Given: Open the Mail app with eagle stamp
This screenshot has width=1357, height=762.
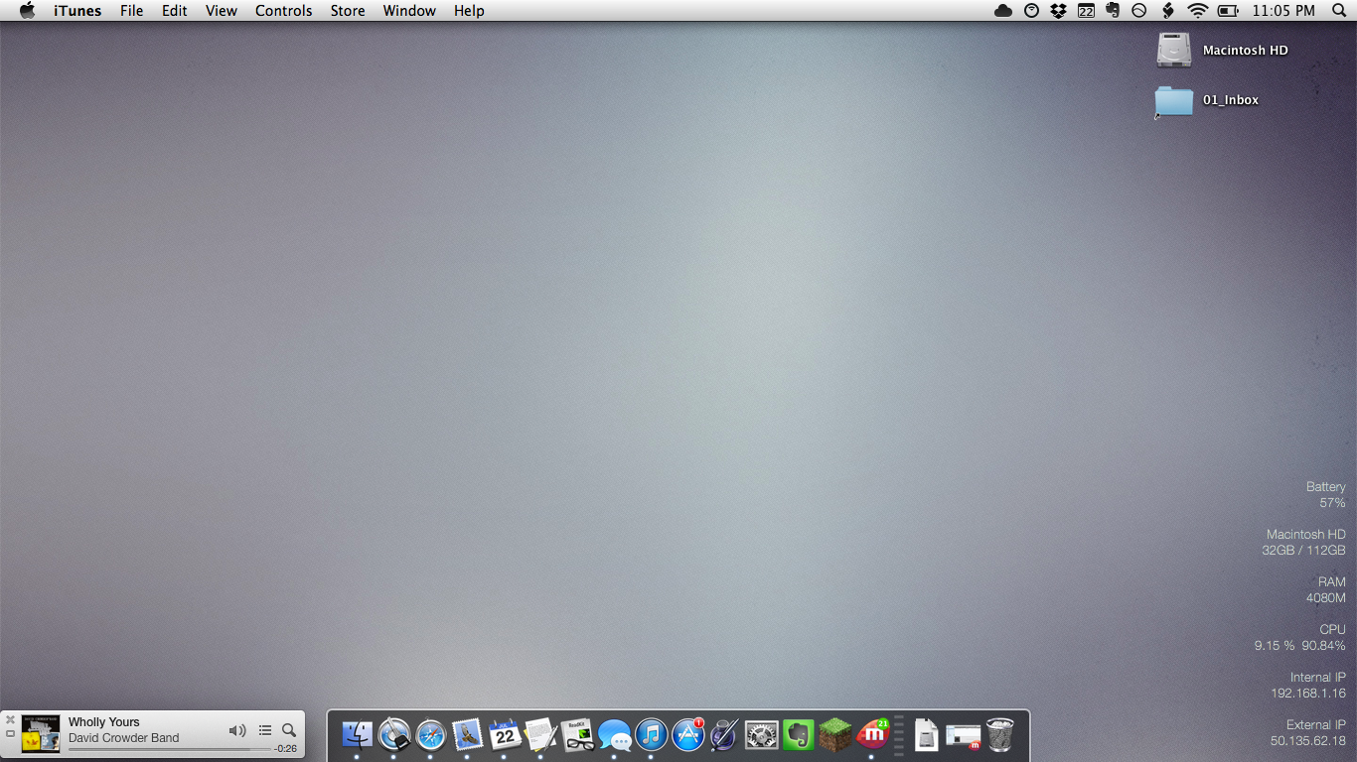Looking at the screenshot, I should click(x=468, y=735).
